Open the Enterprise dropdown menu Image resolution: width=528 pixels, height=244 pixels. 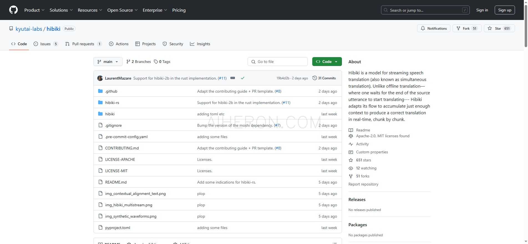[x=155, y=10]
